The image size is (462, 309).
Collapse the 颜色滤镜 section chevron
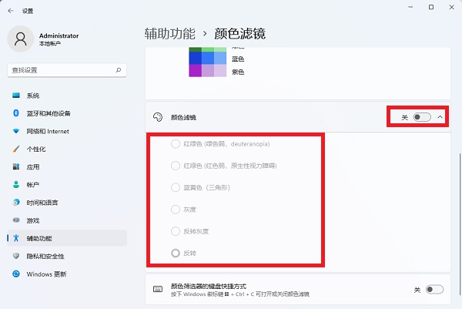pos(440,117)
